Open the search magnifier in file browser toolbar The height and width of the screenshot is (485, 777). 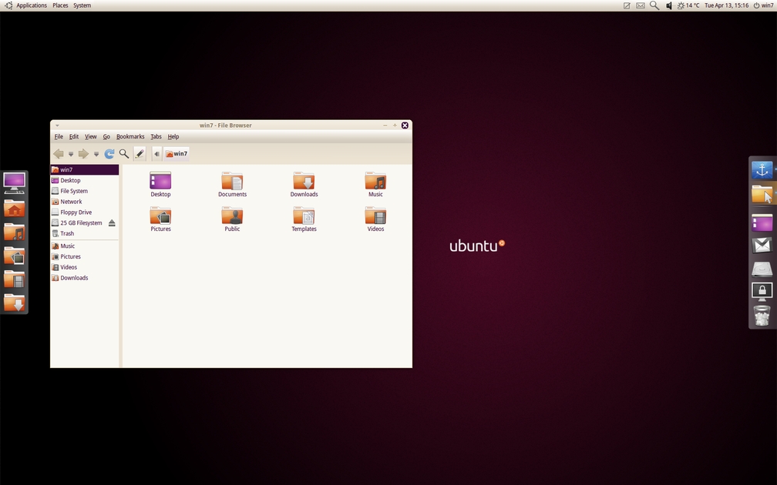pos(124,154)
